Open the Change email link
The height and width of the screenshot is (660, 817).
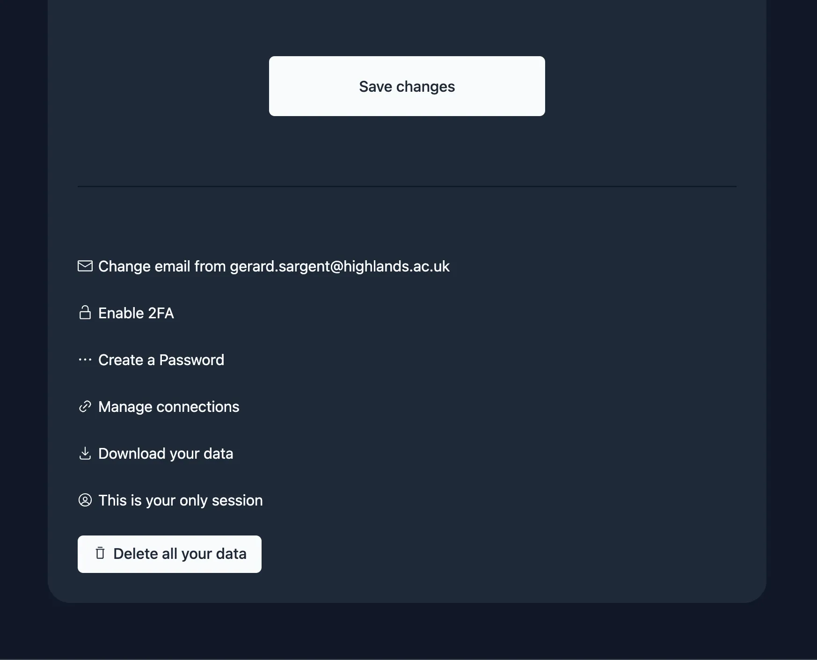(263, 266)
